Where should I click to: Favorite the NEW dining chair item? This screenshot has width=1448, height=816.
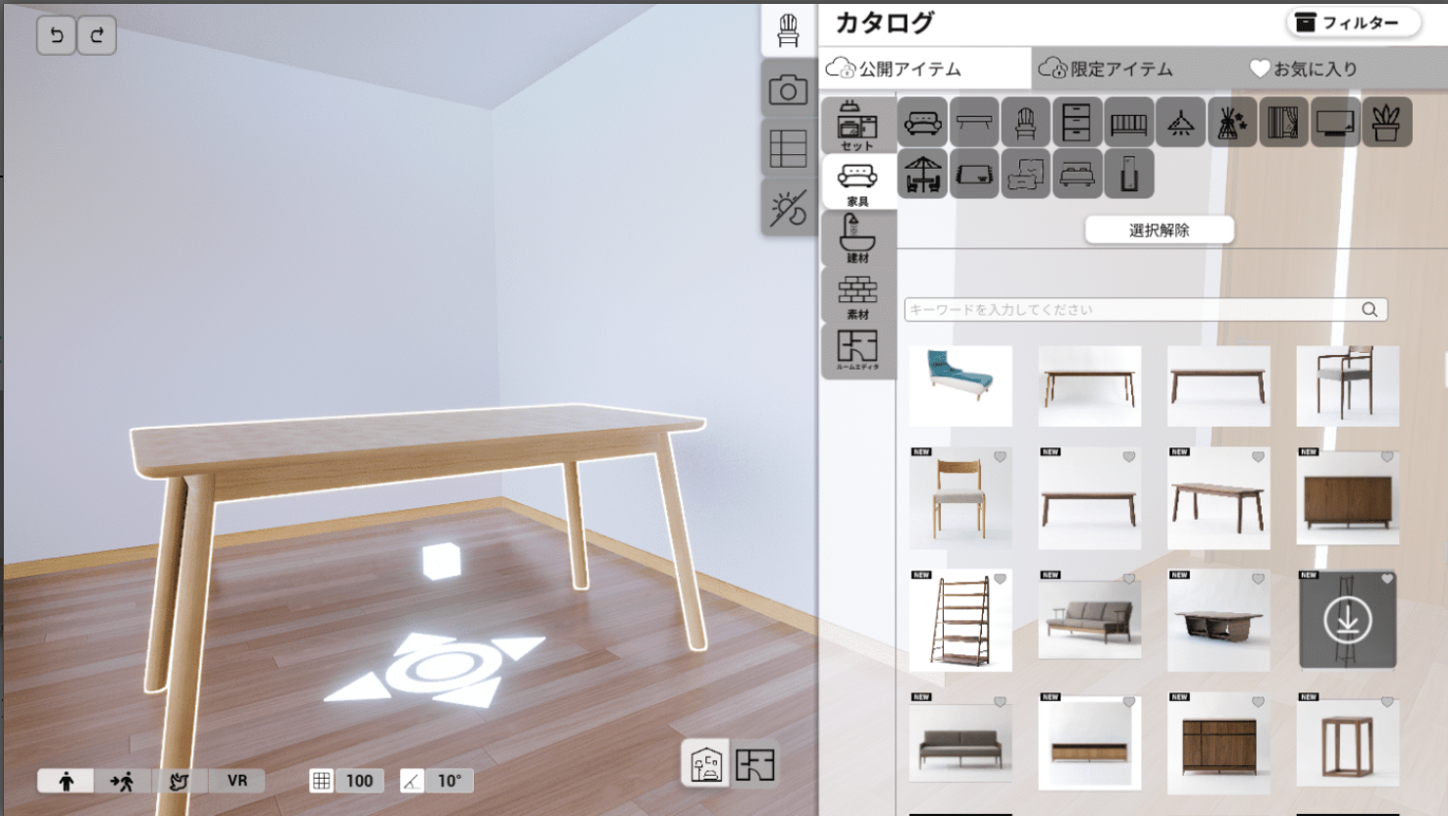[1000, 457]
